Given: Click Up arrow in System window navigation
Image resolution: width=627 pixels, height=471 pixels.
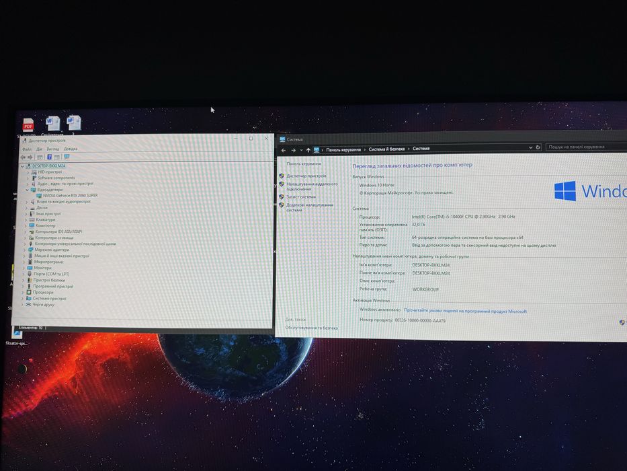Looking at the screenshot, I should [308, 150].
